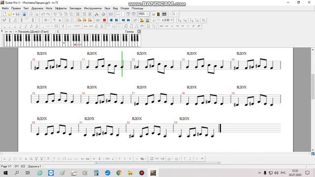315x177 pixels.
Task: Click the Page 1/1 status bar entry
Action: (x=6, y=166)
